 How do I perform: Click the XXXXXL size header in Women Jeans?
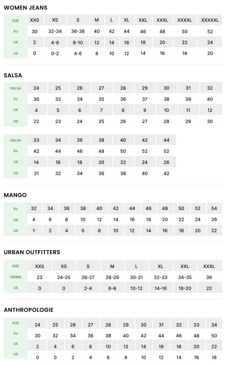(x=210, y=20)
